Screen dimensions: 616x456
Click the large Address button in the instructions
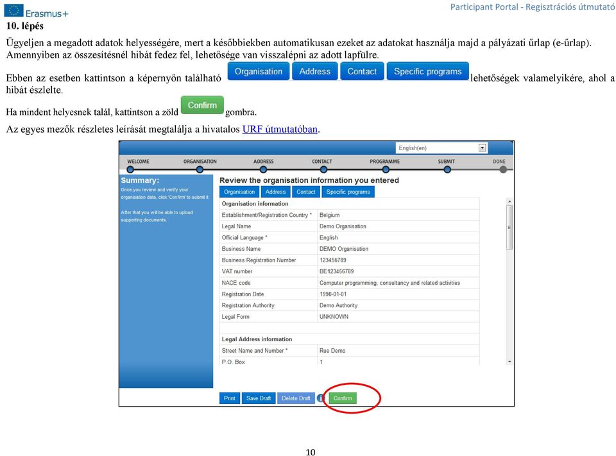tap(314, 71)
